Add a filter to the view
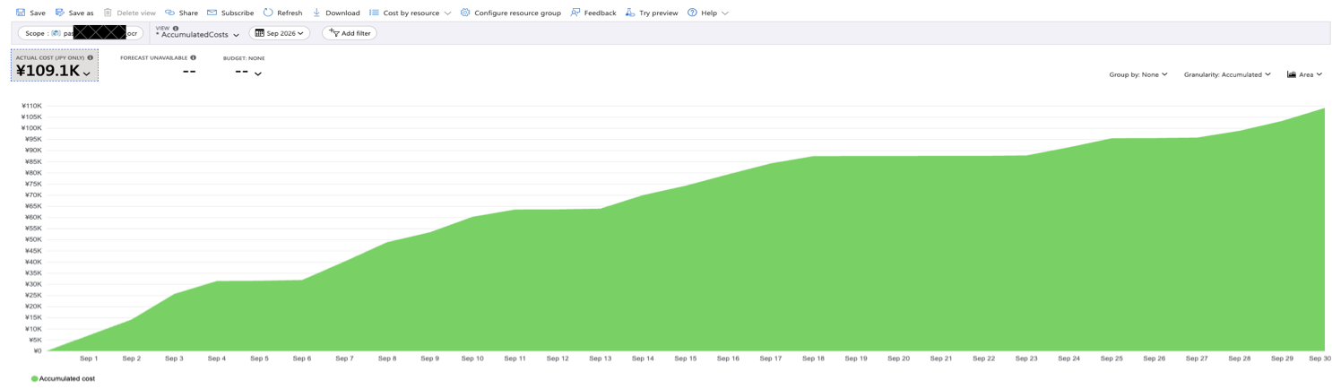The width and height of the screenshot is (1332, 389). pyautogui.click(x=350, y=33)
